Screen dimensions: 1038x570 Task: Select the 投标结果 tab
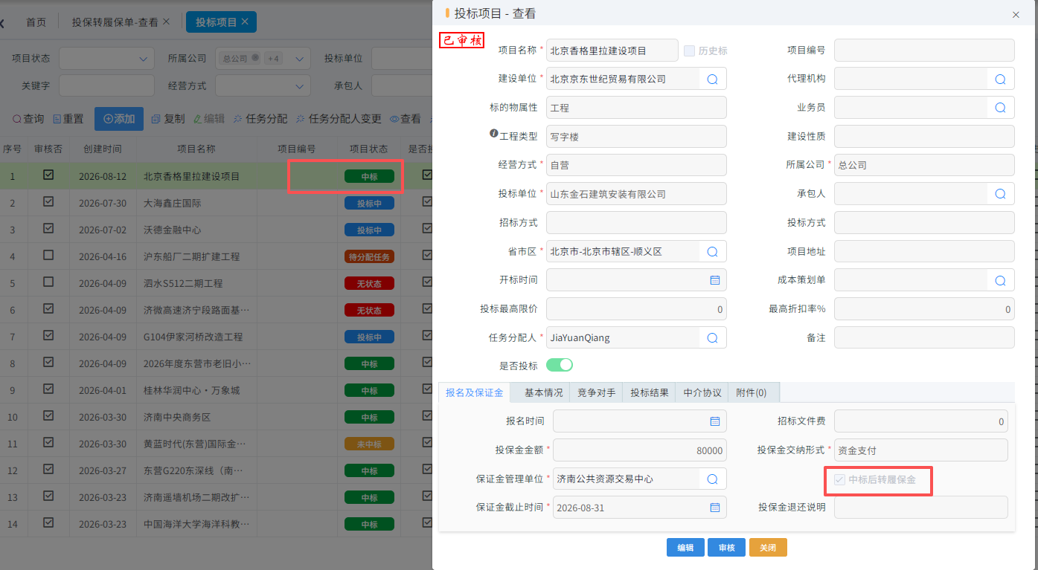[x=649, y=392]
